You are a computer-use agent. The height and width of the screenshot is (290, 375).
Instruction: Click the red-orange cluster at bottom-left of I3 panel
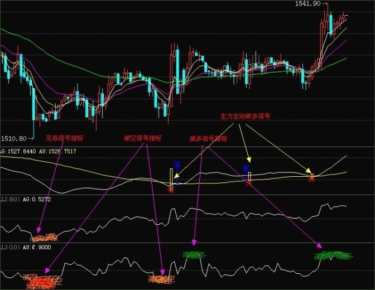click(x=42, y=280)
